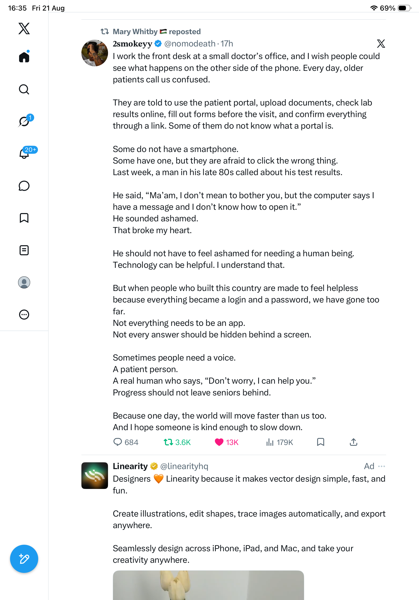Toggle bookmark on 2smokeyy's post
The height and width of the screenshot is (600, 419).
click(x=321, y=442)
